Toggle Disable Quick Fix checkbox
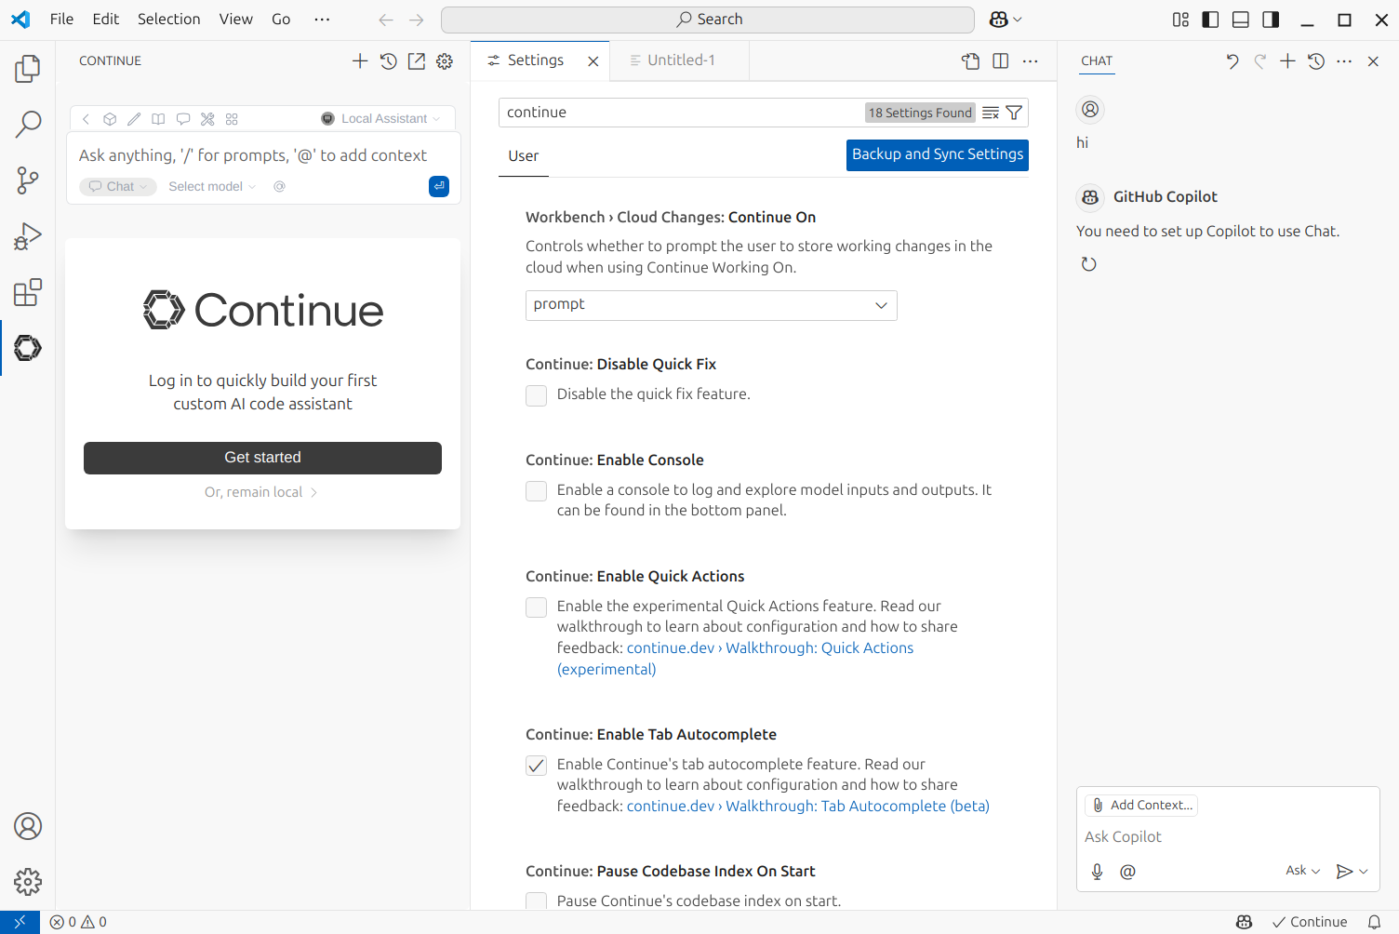This screenshot has width=1399, height=934. [537, 395]
